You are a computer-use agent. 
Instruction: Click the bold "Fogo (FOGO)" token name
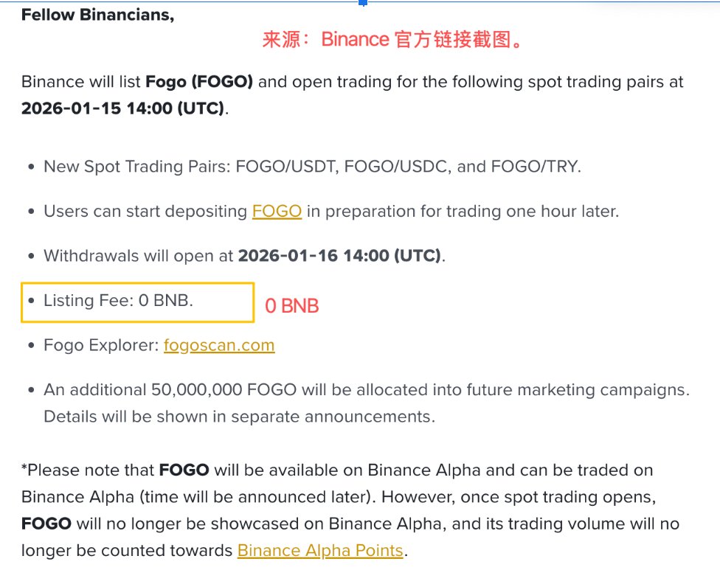click(x=199, y=82)
